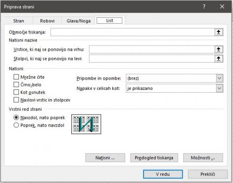Click the Natisni... button
The height and width of the screenshot is (183, 233).
pyautogui.click(x=105, y=158)
